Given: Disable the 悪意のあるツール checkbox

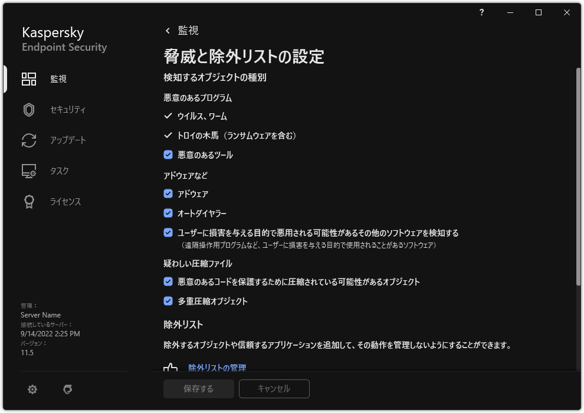Looking at the screenshot, I should coord(168,155).
